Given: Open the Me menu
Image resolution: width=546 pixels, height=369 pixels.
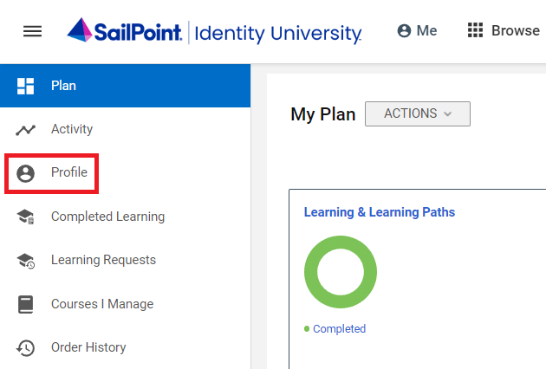Looking at the screenshot, I should pyautogui.click(x=417, y=31).
